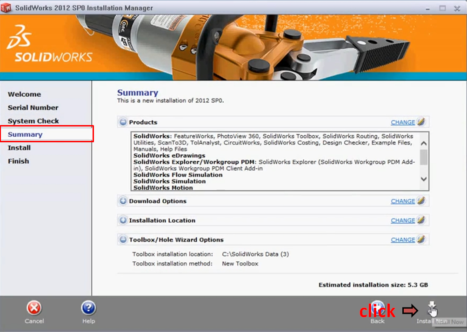Select Welcome step in sidebar
The image size is (467, 332).
(x=25, y=94)
